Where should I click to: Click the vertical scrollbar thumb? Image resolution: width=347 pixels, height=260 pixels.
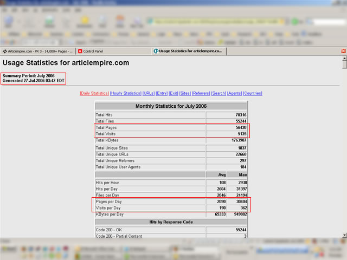[x=344, y=65]
